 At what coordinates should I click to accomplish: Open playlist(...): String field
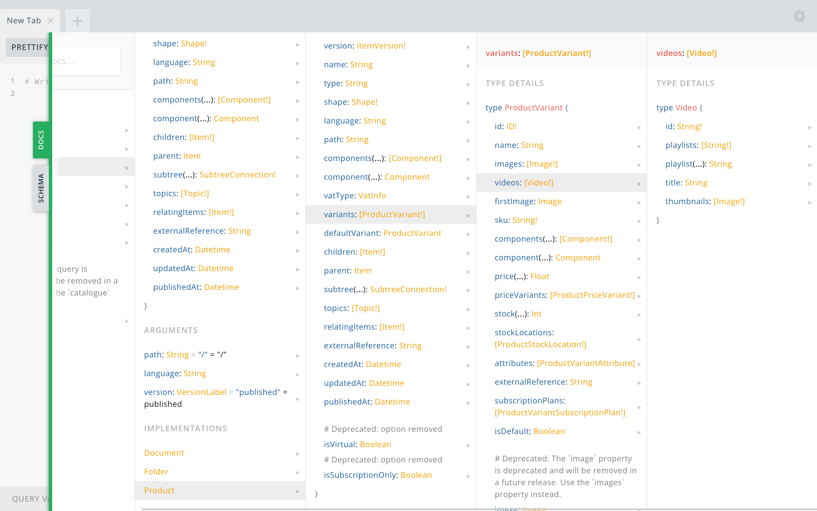coord(732,164)
